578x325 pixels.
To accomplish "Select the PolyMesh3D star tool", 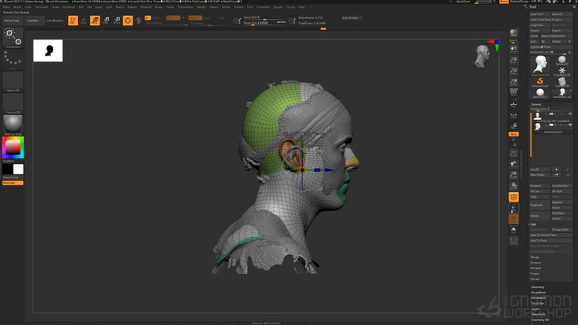I will click(x=561, y=72).
